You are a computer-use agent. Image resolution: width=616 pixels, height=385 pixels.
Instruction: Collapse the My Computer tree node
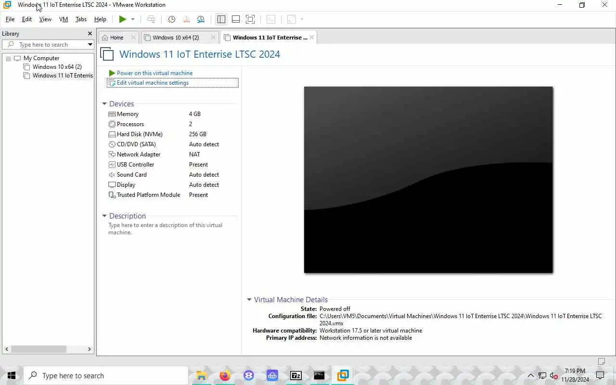coord(8,58)
